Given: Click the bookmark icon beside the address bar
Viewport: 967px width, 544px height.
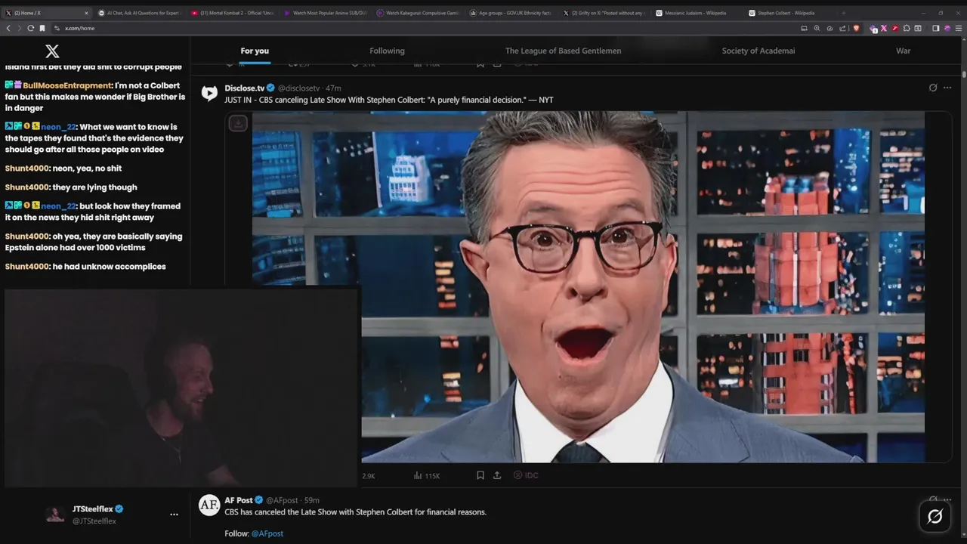Looking at the screenshot, I should 42,28.
